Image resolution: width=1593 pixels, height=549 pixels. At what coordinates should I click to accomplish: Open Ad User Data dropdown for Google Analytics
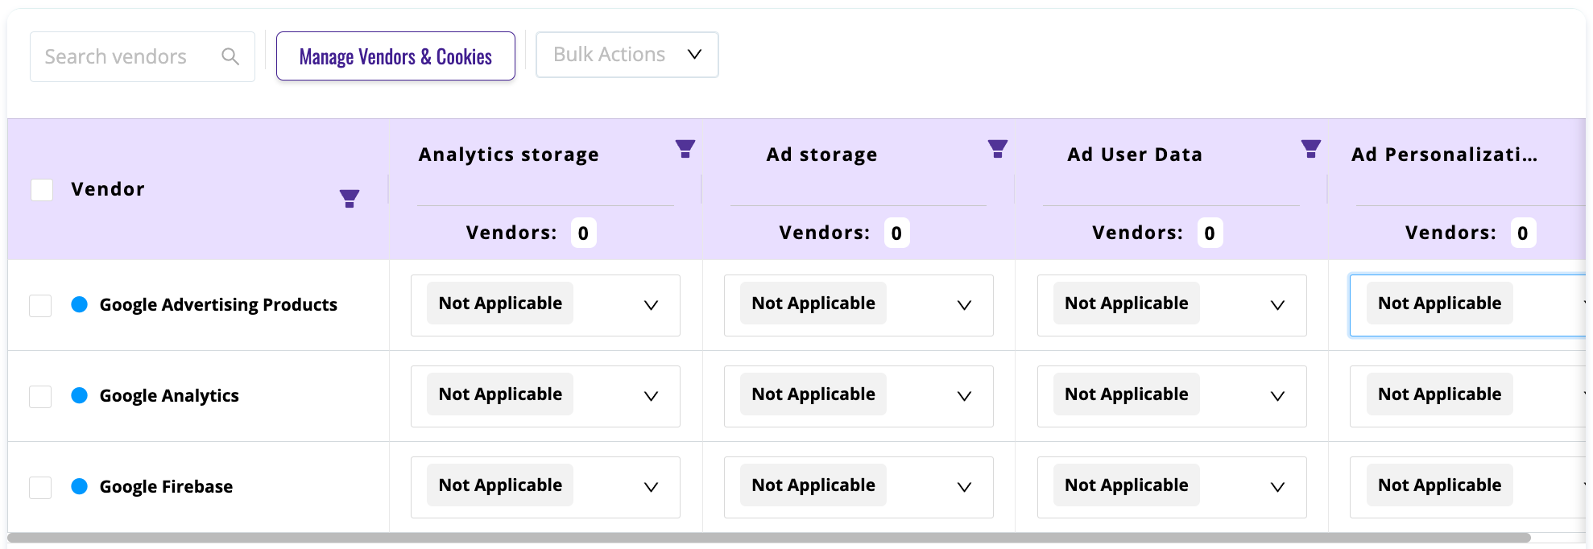point(1172,396)
